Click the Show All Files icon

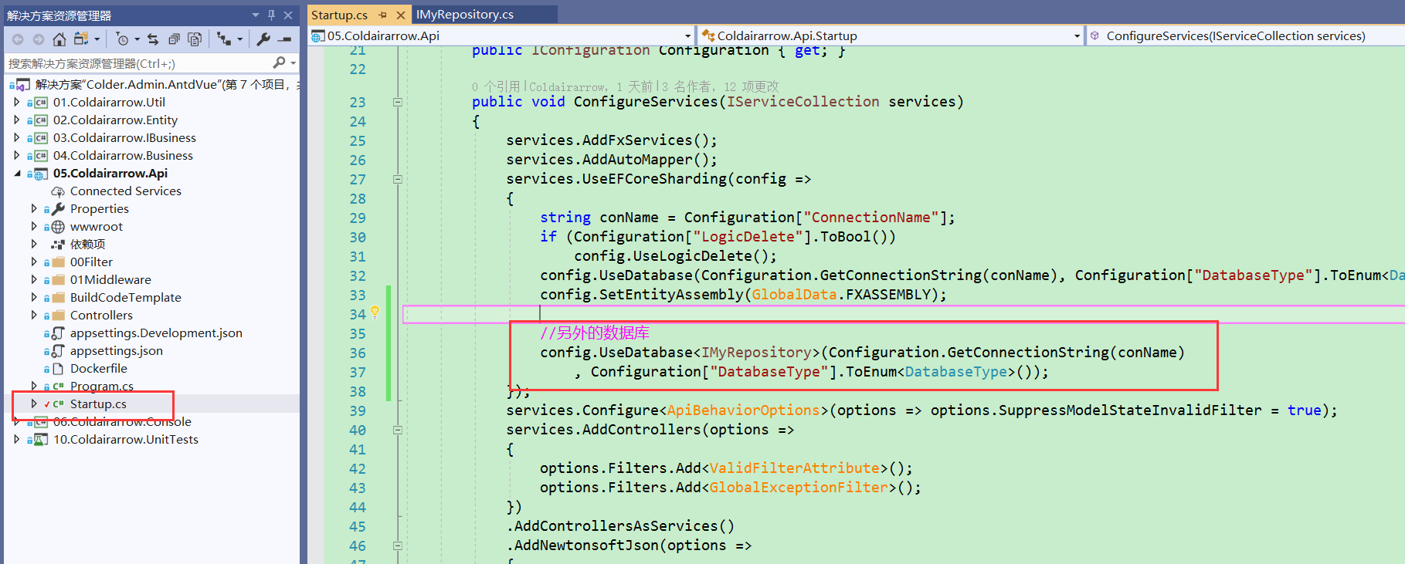click(x=195, y=39)
